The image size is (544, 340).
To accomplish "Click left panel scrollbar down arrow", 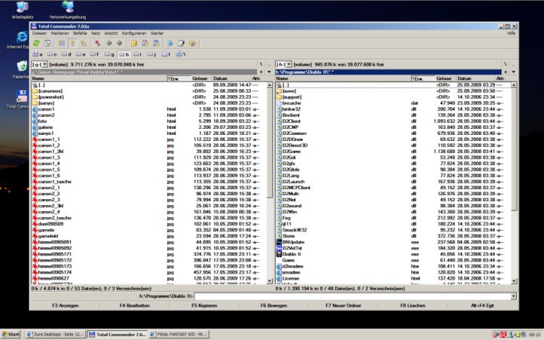I will pyautogui.click(x=270, y=280).
